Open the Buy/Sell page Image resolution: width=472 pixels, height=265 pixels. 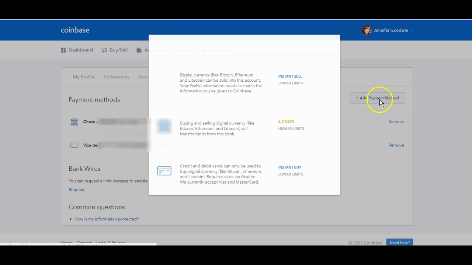point(115,50)
